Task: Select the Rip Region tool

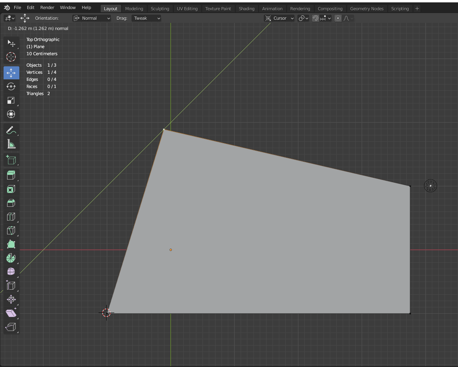Action: (x=11, y=327)
